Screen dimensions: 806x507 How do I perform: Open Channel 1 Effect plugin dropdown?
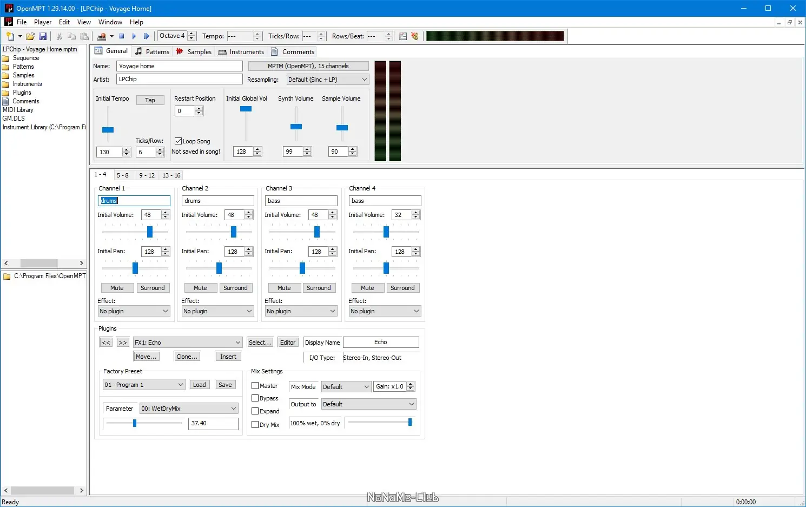[x=134, y=311]
